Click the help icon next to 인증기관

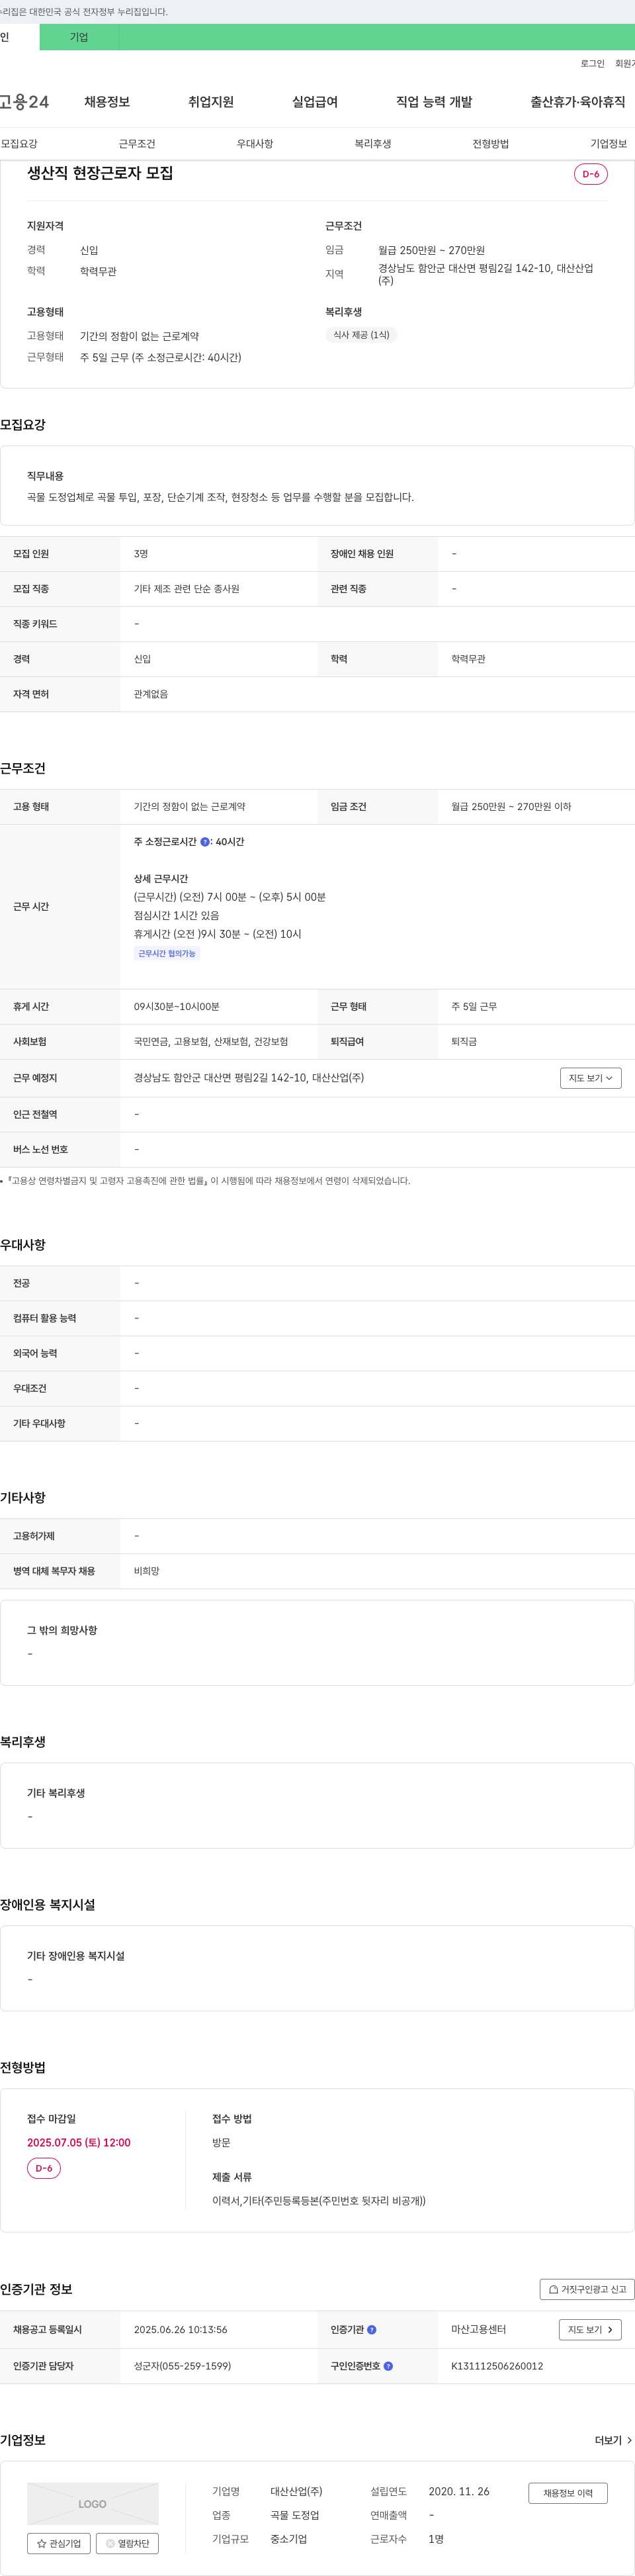click(372, 2329)
